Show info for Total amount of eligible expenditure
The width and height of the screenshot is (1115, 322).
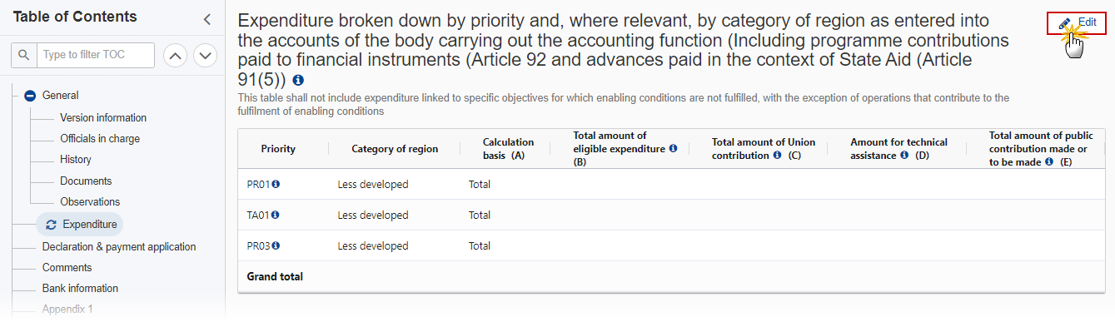(673, 149)
